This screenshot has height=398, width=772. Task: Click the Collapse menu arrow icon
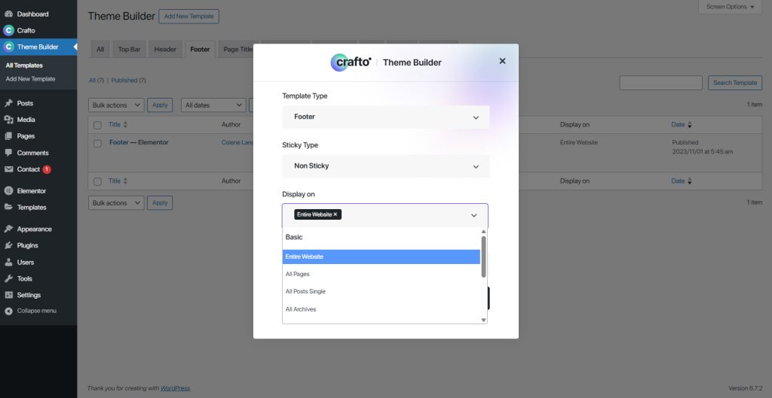tap(8, 311)
